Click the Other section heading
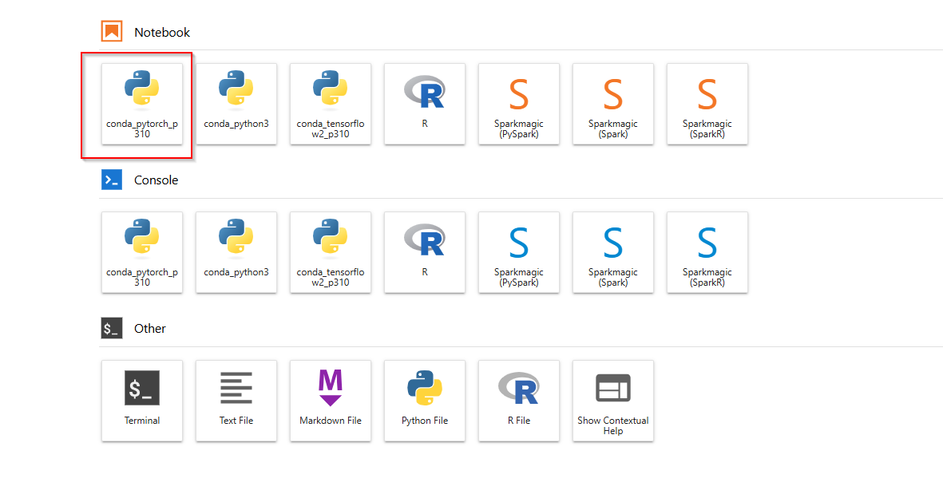Screen dimensions: 943x502 150,329
